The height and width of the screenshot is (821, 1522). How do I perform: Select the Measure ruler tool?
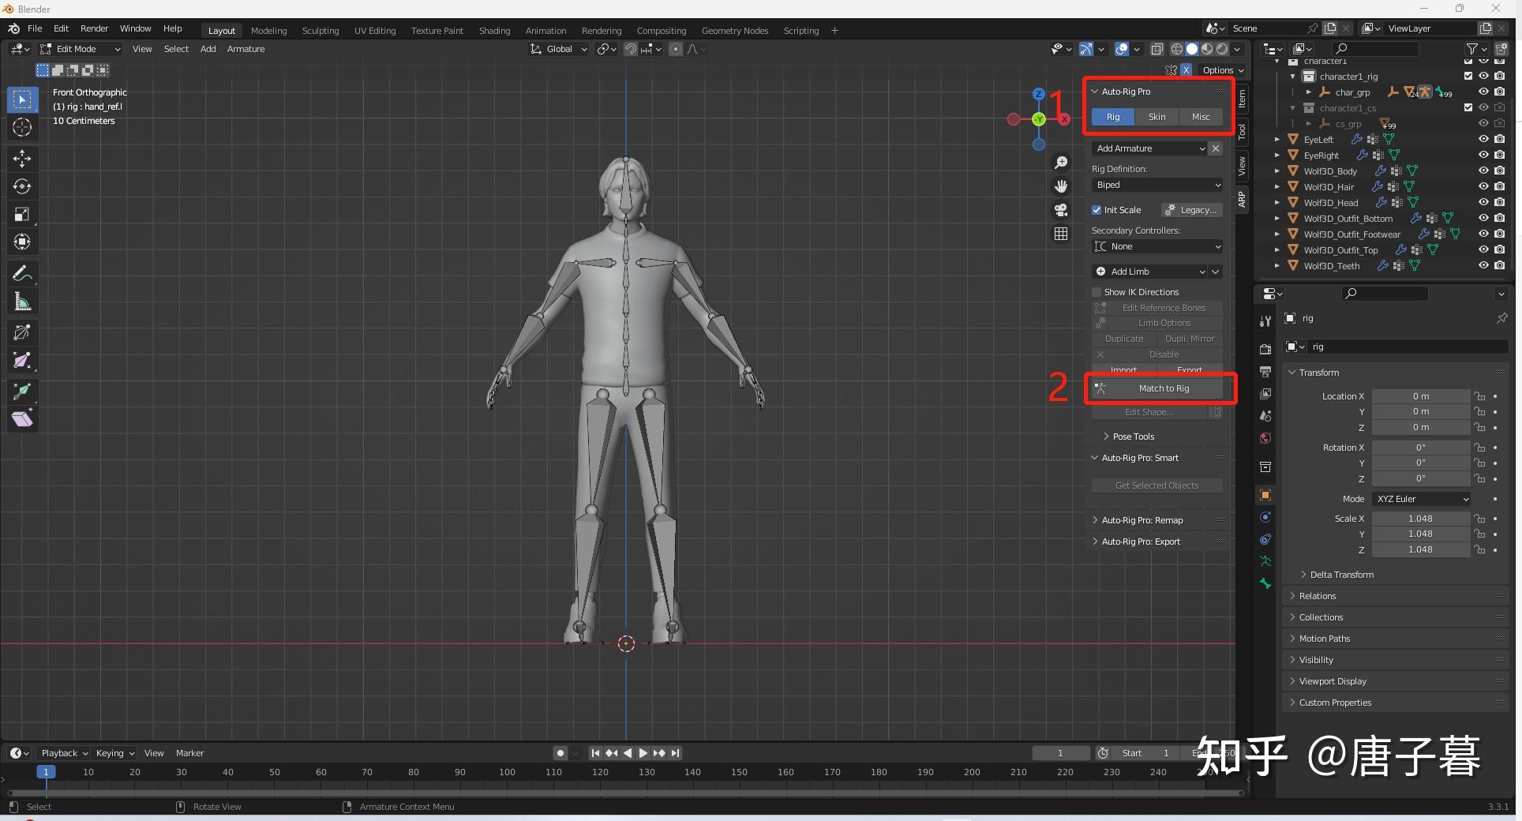[22, 302]
